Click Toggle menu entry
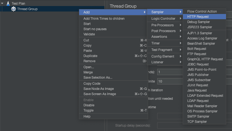 point(113,110)
